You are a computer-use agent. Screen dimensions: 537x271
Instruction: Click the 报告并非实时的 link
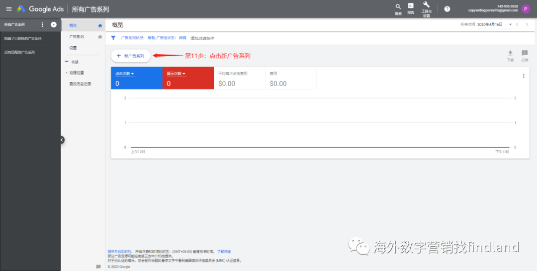(120, 252)
